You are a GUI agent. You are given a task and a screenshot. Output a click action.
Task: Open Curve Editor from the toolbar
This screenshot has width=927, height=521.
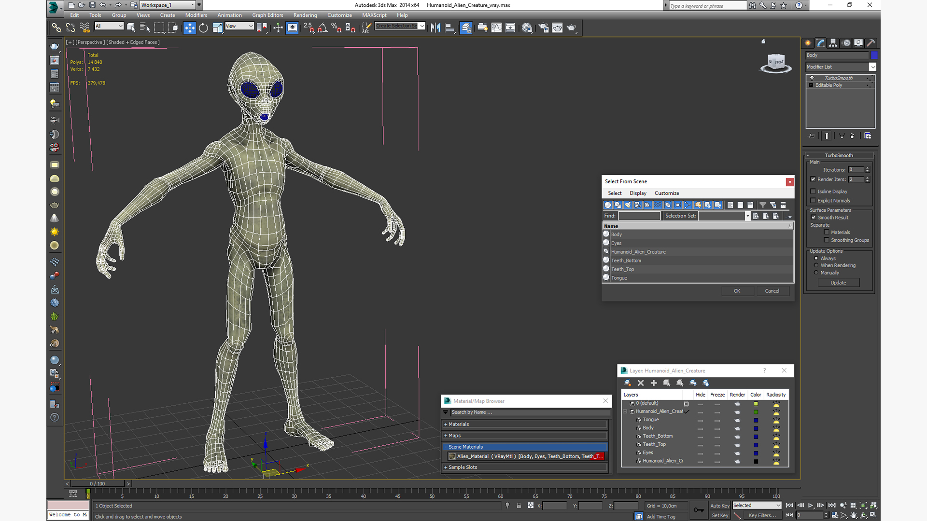pyautogui.click(x=496, y=27)
